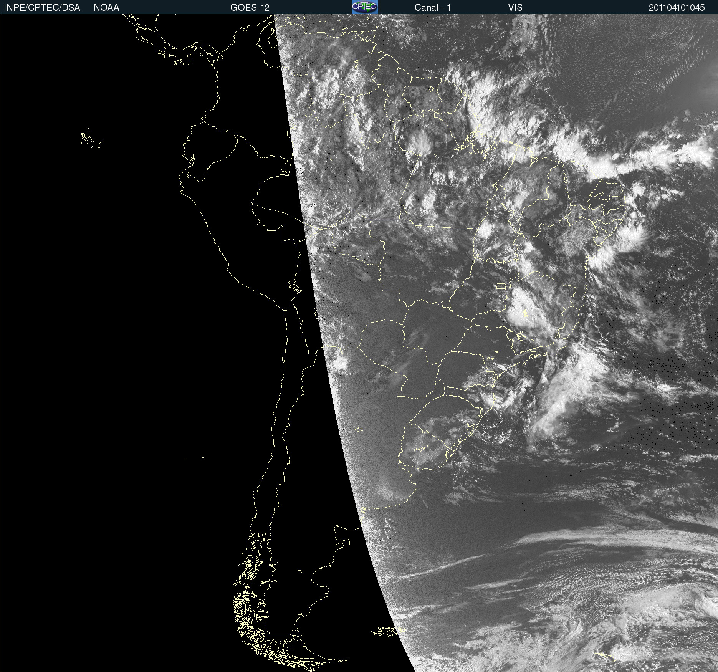Click the Canal - 1 label
718x672 pixels.
pyautogui.click(x=432, y=8)
